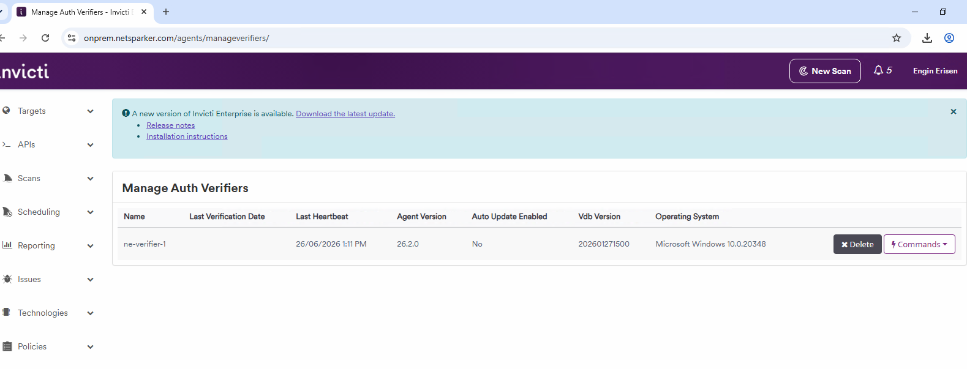
Task: Close the Manage Auth Verifiers tab
Action: point(144,12)
